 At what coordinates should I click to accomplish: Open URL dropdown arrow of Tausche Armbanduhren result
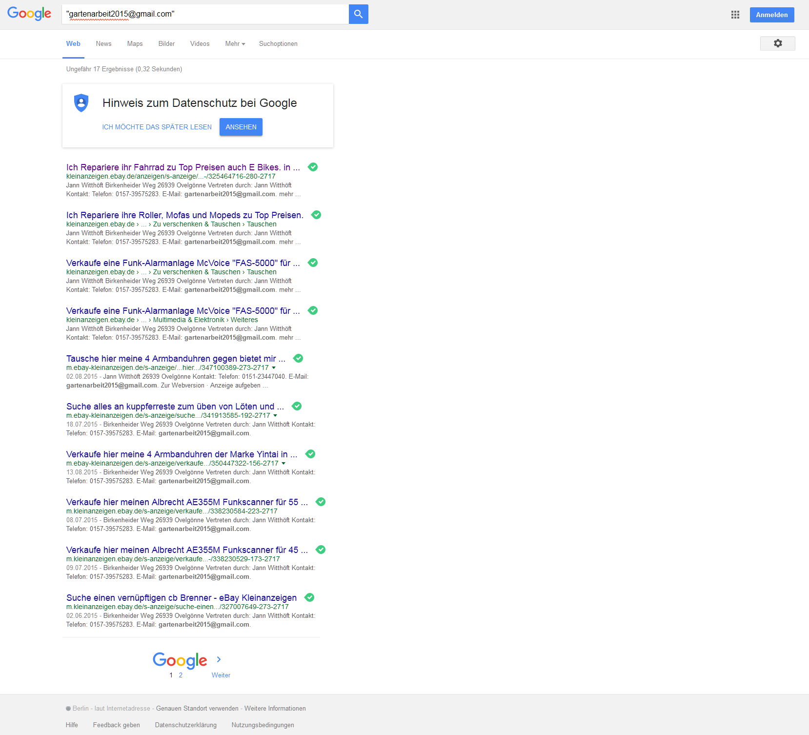(x=274, y=367)
